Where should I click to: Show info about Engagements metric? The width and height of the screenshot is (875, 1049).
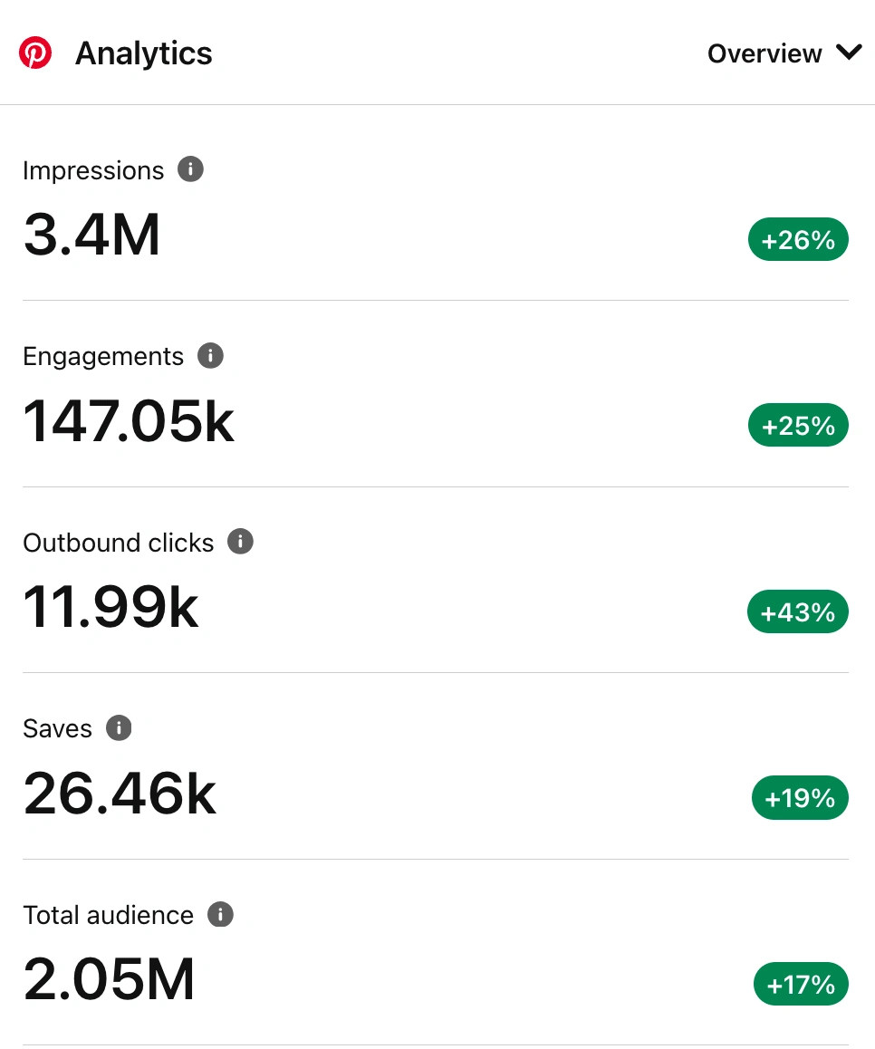pos(210,355)
